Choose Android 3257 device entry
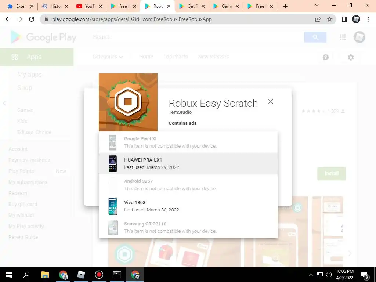 188,185
